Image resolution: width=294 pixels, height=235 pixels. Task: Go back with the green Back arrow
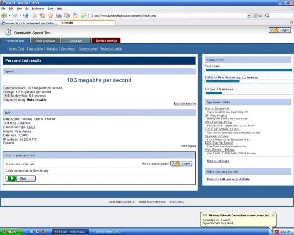[x=4, y=16]
